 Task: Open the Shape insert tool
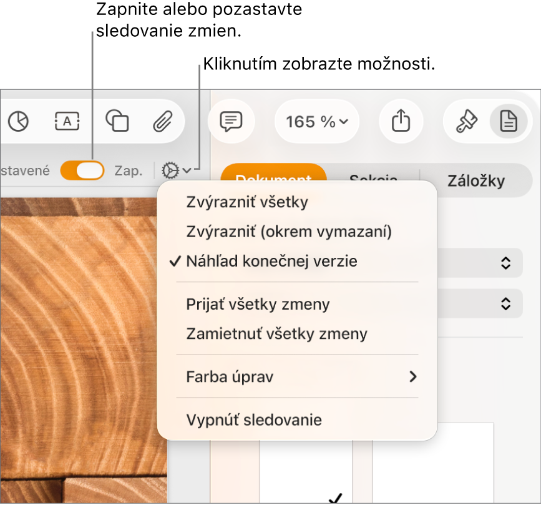tap(117, 120)
